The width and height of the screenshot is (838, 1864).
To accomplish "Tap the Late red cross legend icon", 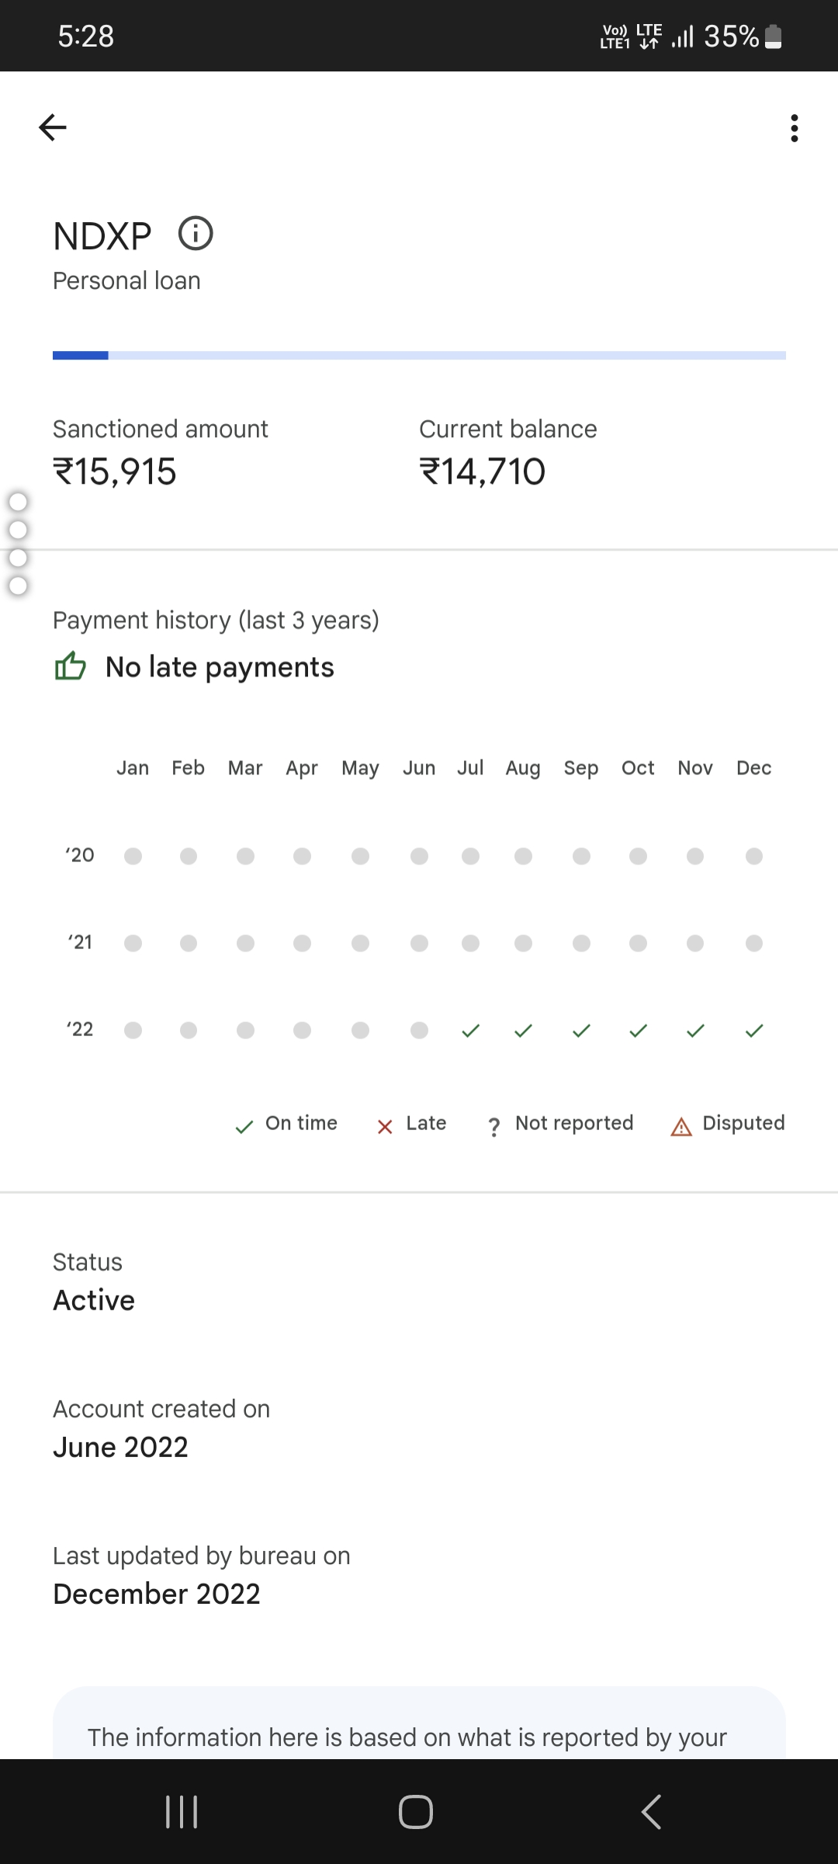I will pyautogui.click(x=385, y=1126).
